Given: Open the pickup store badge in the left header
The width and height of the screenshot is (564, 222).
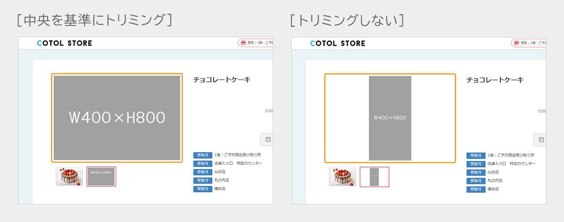Looking at the screenshot, I should [x=256, y=43].
